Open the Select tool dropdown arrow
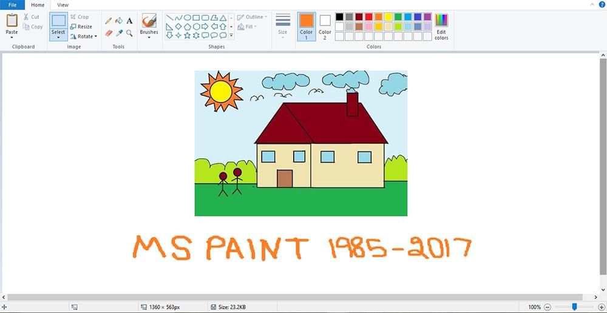Screen dimensions: 607x313 tap(58, 38)
